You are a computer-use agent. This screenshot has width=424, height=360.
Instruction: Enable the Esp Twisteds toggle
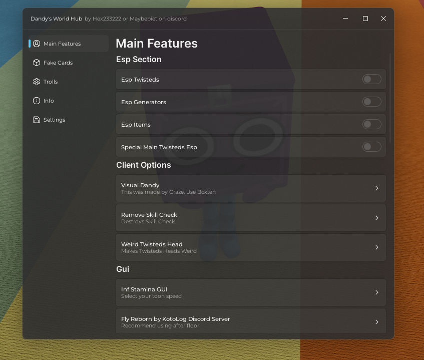pyautogui.click(x=372, y=79)
